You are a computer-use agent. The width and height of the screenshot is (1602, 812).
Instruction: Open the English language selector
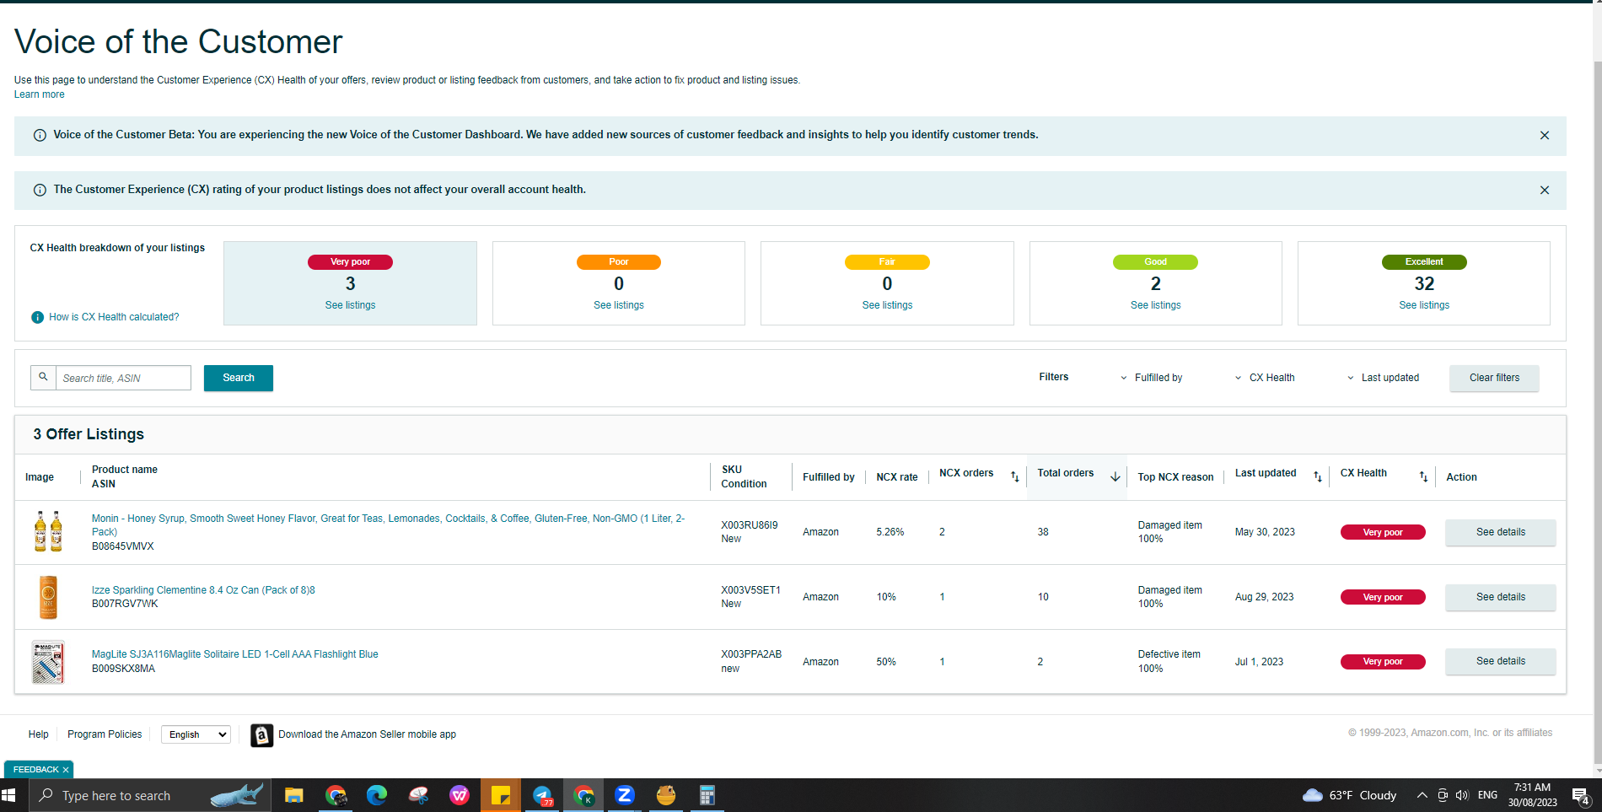coord(196,734)
